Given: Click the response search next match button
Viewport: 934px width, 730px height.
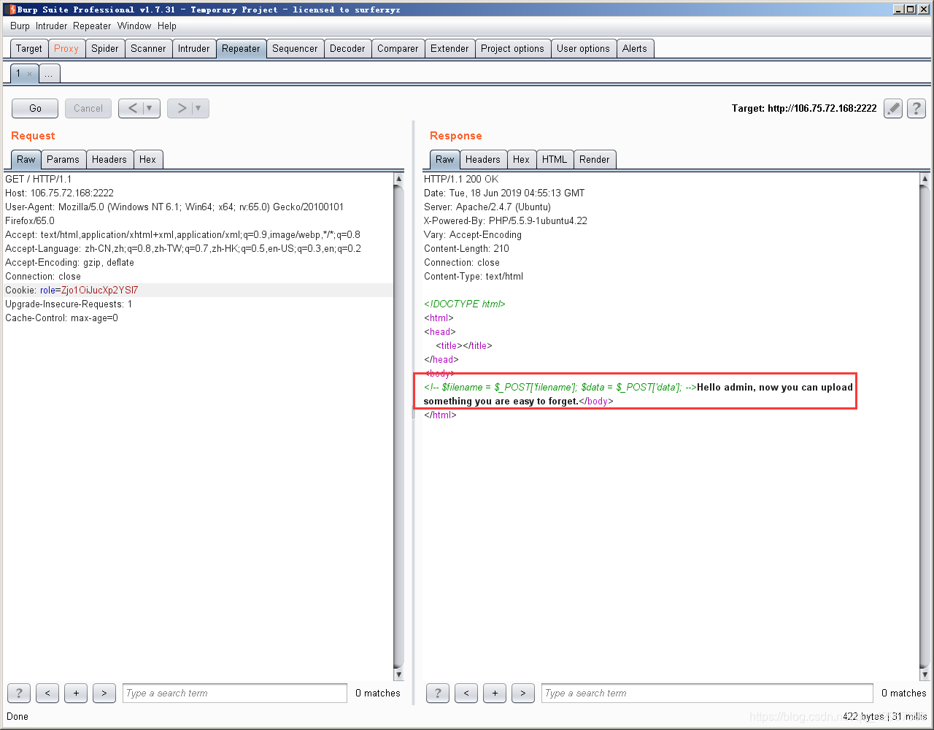Looking at the screenshot, I should tap(523, 693).
